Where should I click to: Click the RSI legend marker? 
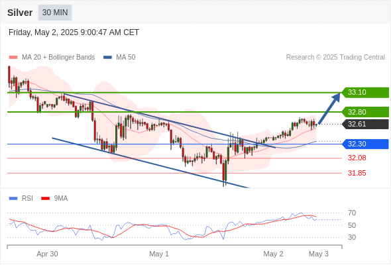click(x=13, y=199)
